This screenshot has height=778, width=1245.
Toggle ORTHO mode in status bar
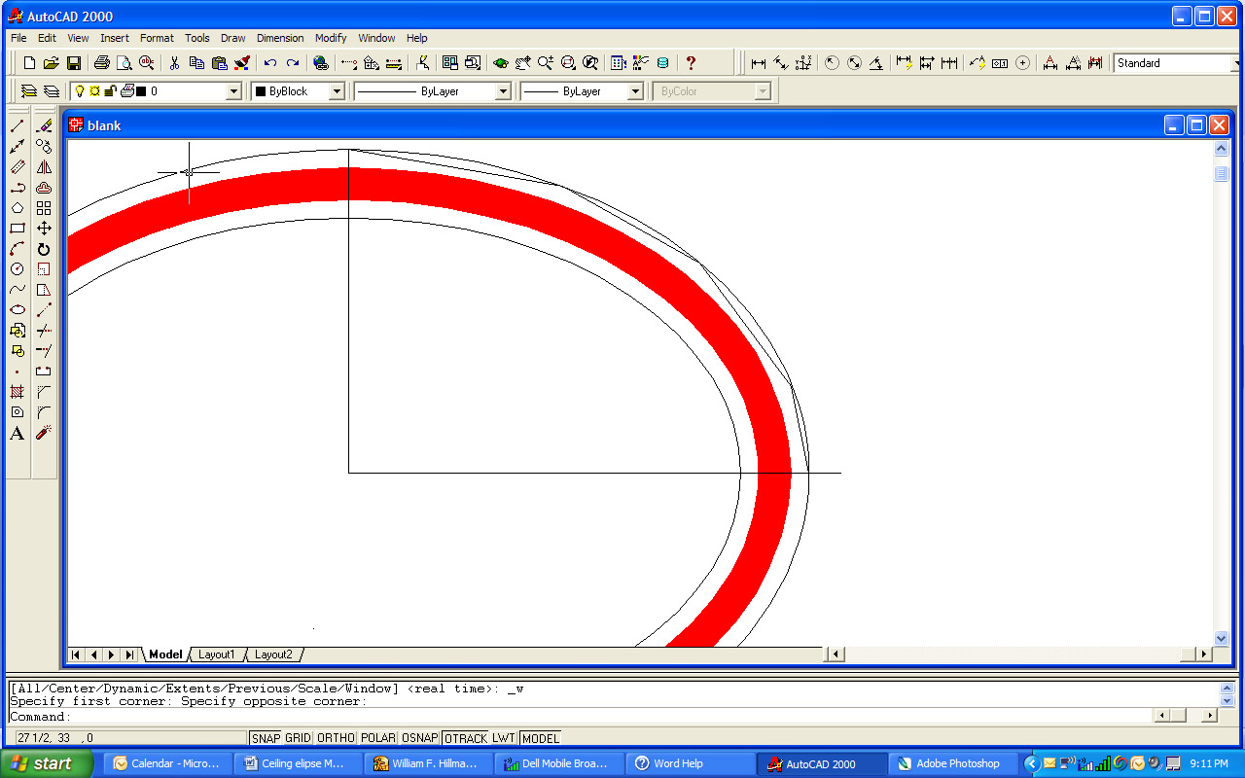pyautogui.click(x=336, y=738)
